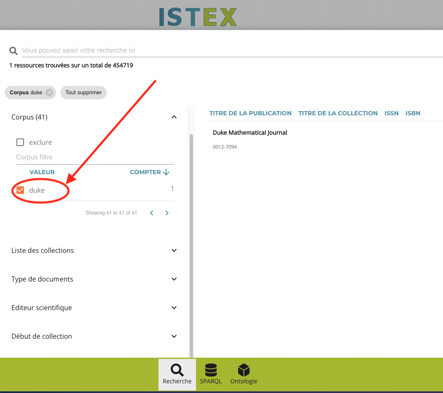Click the magnifier icon beside search field
443x393 pixels.
coord(13,51)
